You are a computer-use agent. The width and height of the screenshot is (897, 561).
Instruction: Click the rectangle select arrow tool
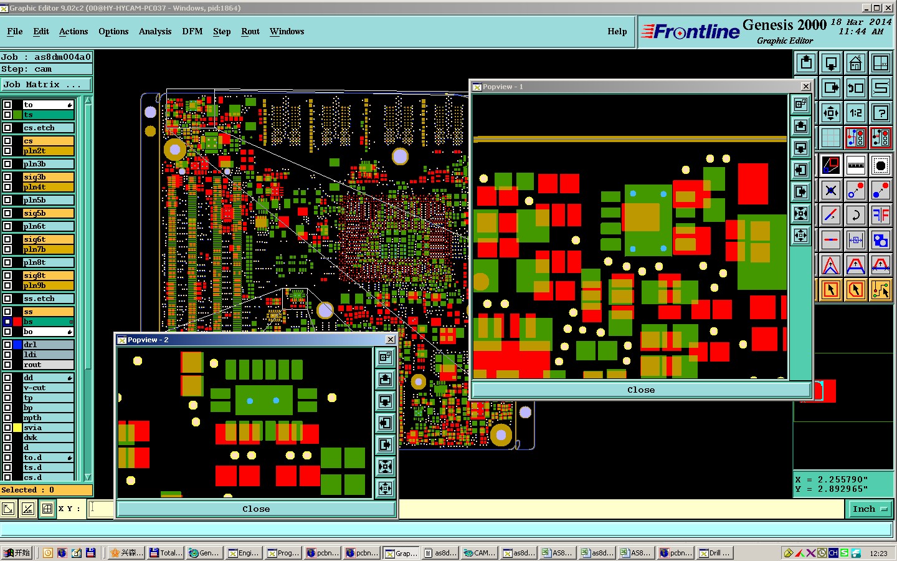click(x=831, y=290)
